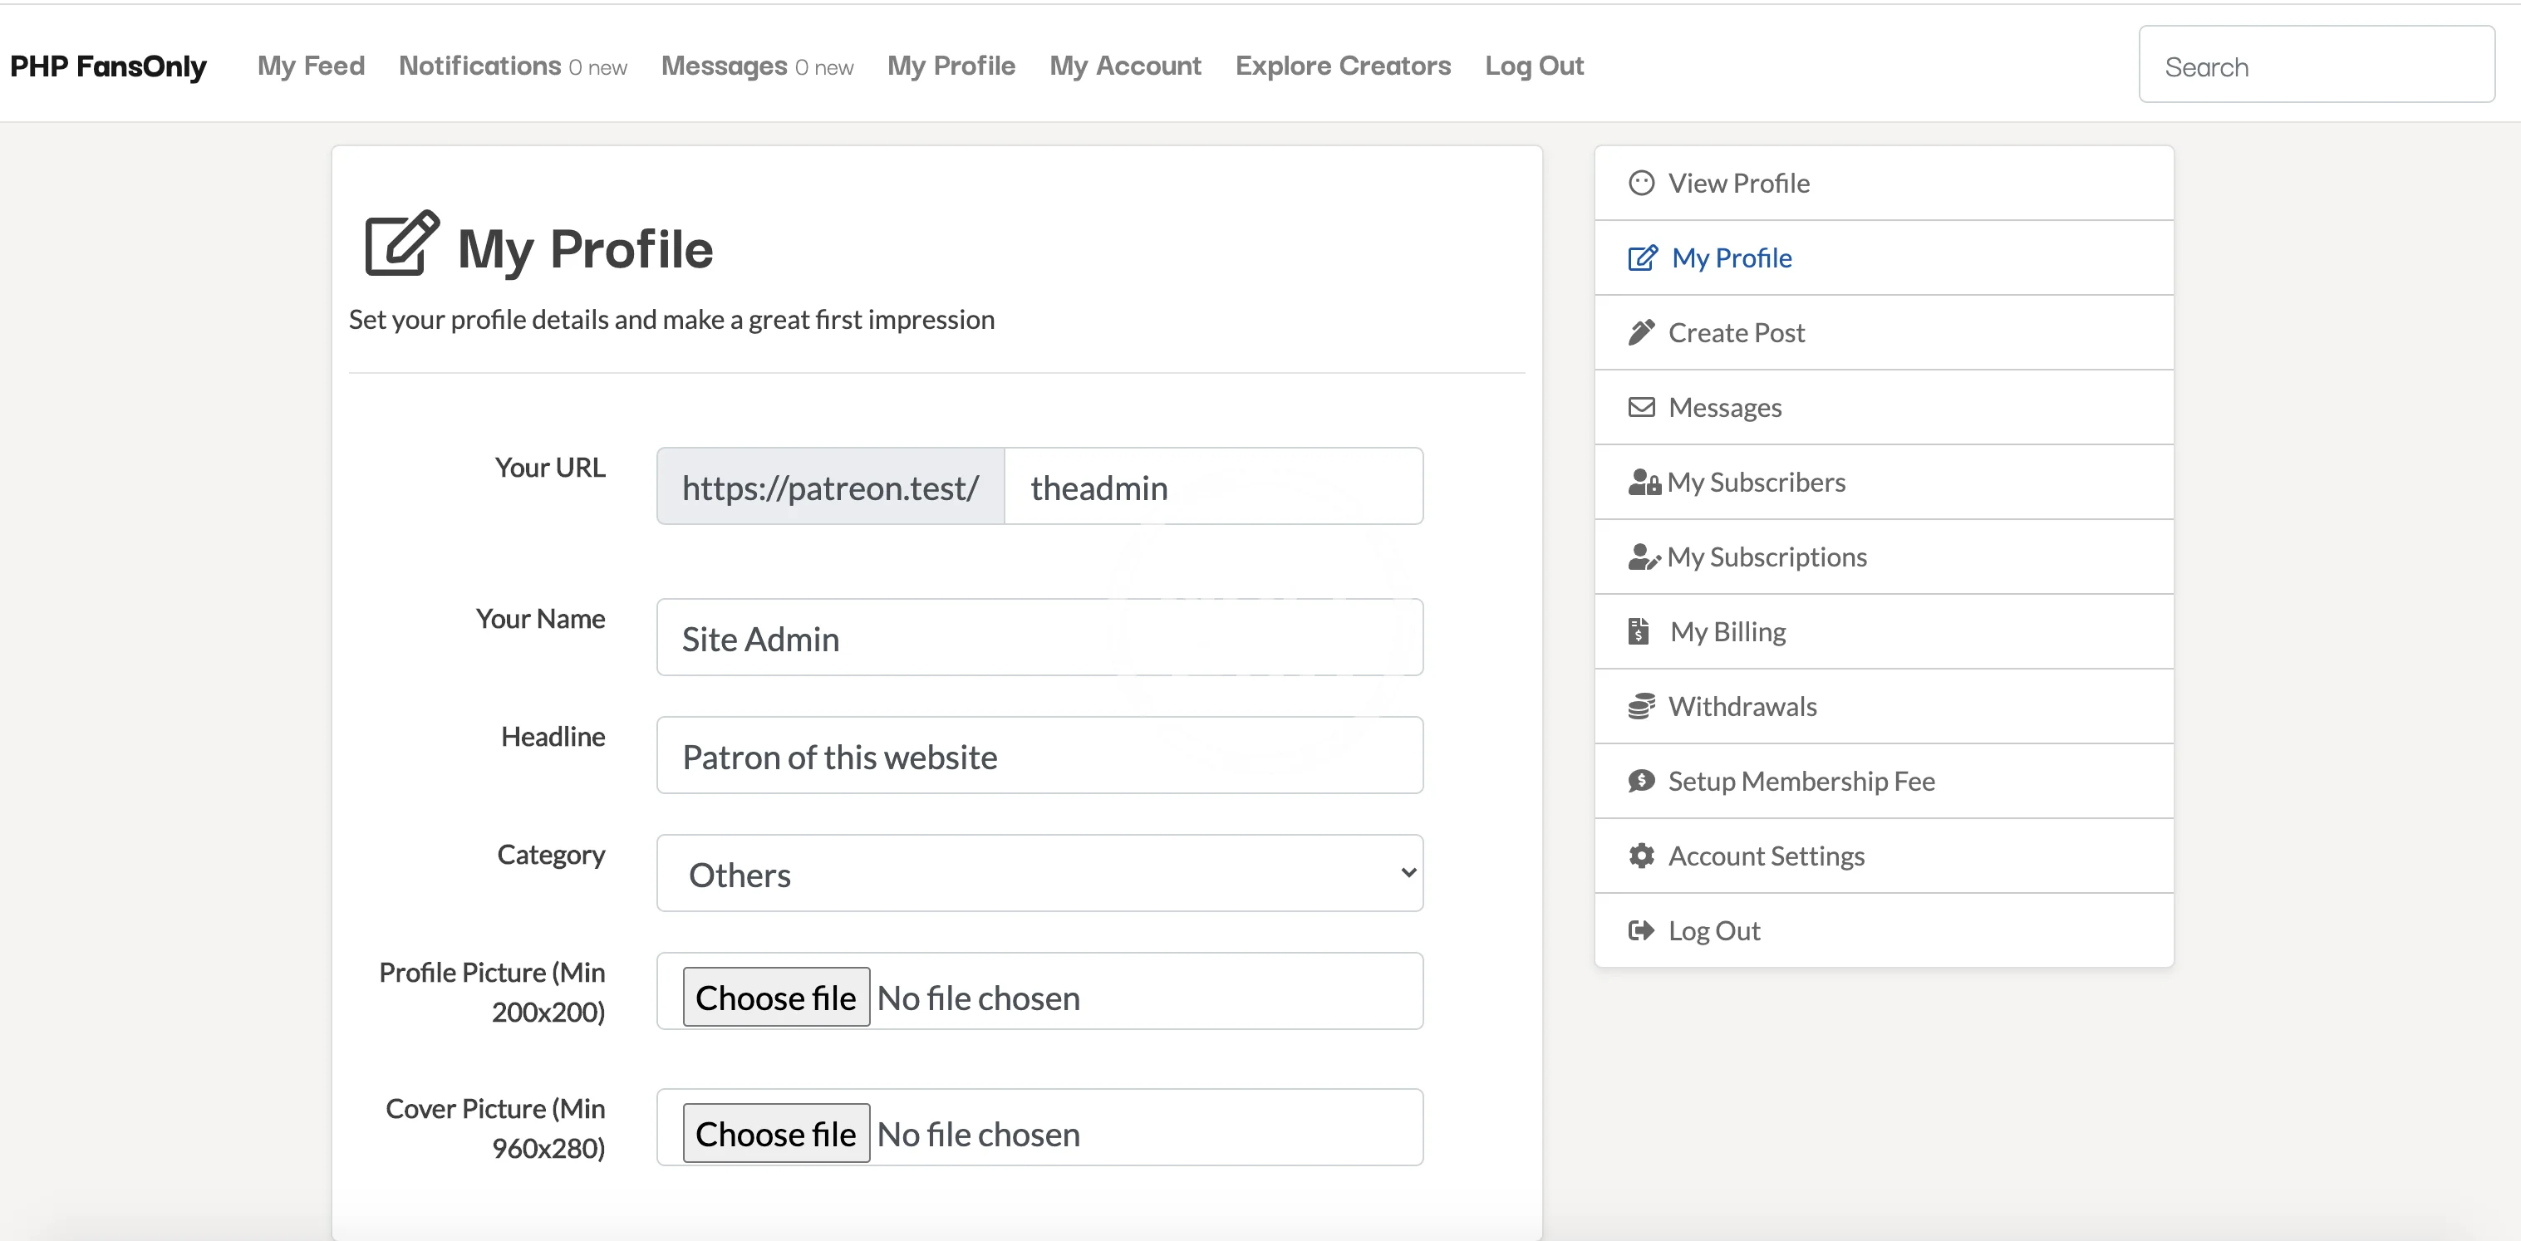Viewport: 2521px width, 1241px height.
Task: Click the PHP FansOnly site logo
Action: point(108,66)
